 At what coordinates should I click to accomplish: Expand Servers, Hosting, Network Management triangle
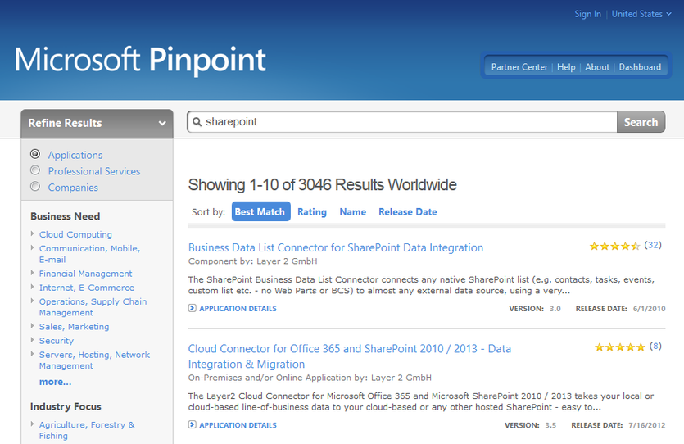[32, 354]
